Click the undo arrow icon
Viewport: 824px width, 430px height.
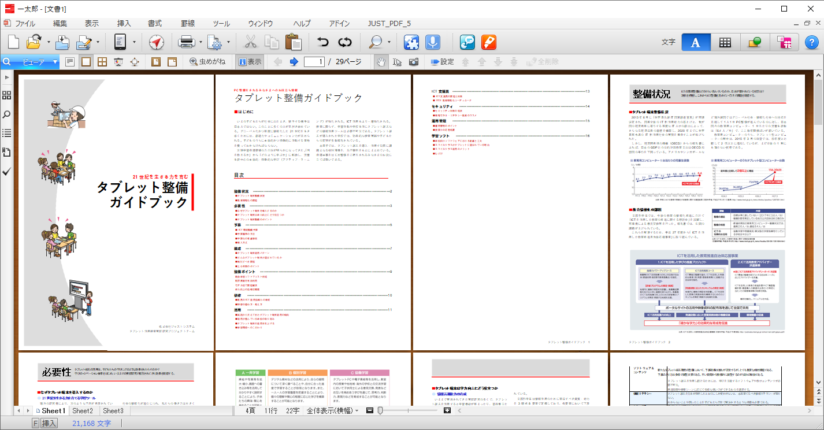click(323, 42)
